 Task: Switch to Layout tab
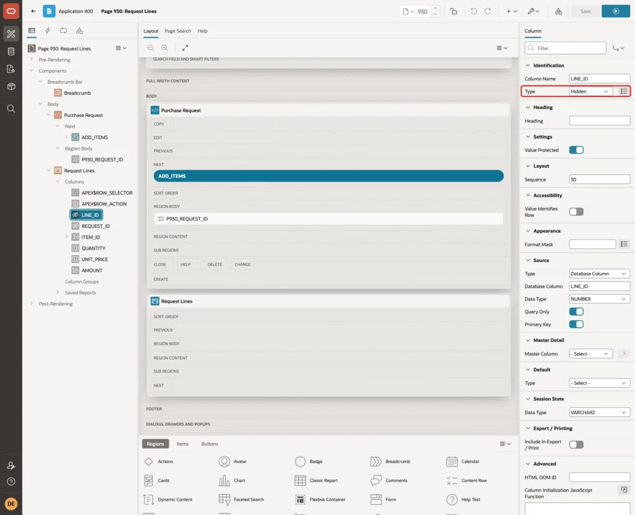pos(151,31)
